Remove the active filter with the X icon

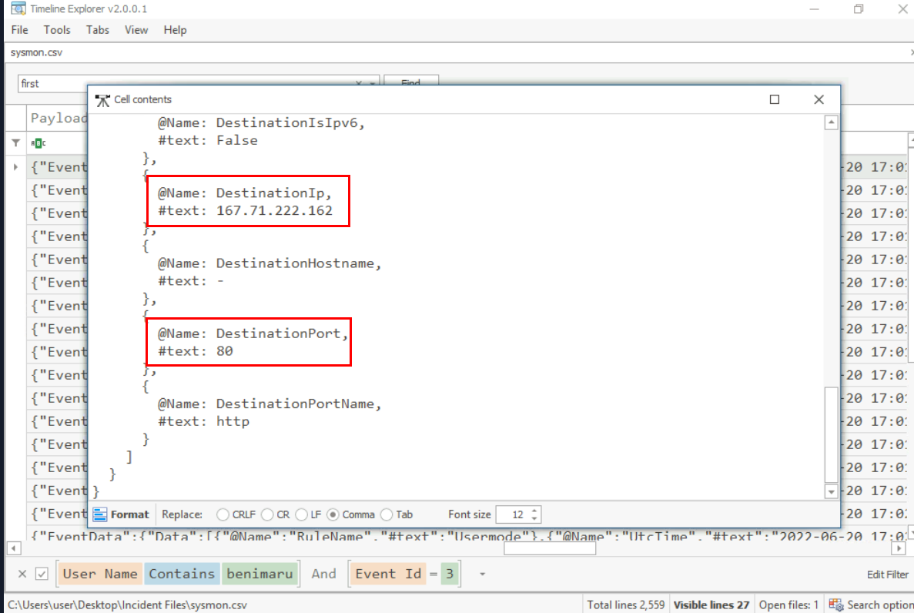[22, 574]
